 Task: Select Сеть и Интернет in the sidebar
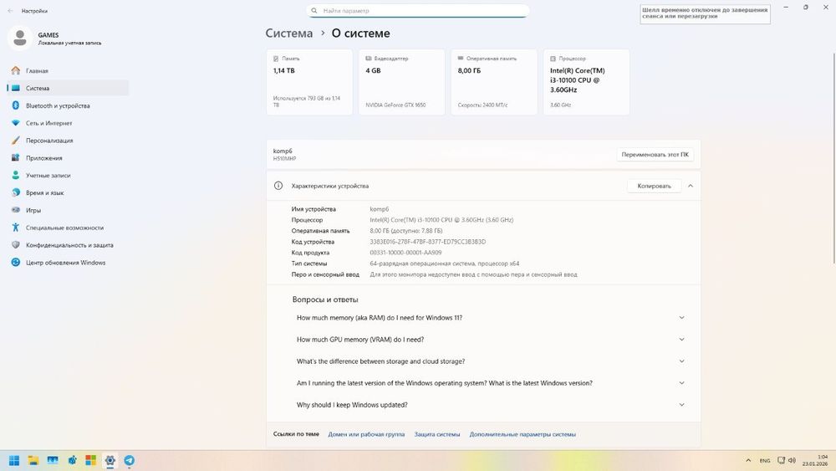pyautogui.click(x=48, y=123)
